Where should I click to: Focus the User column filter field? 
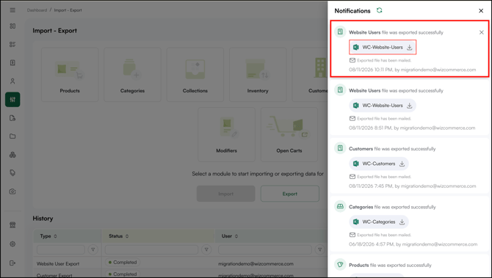click(265, 250)
